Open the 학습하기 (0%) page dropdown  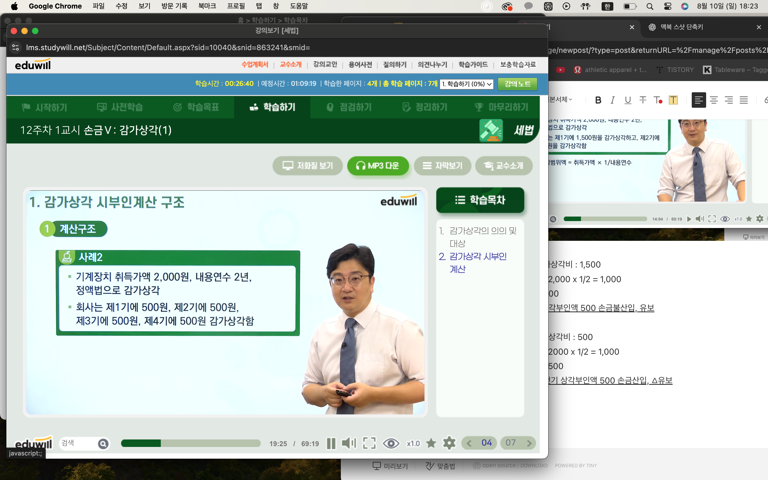(466, 84)
